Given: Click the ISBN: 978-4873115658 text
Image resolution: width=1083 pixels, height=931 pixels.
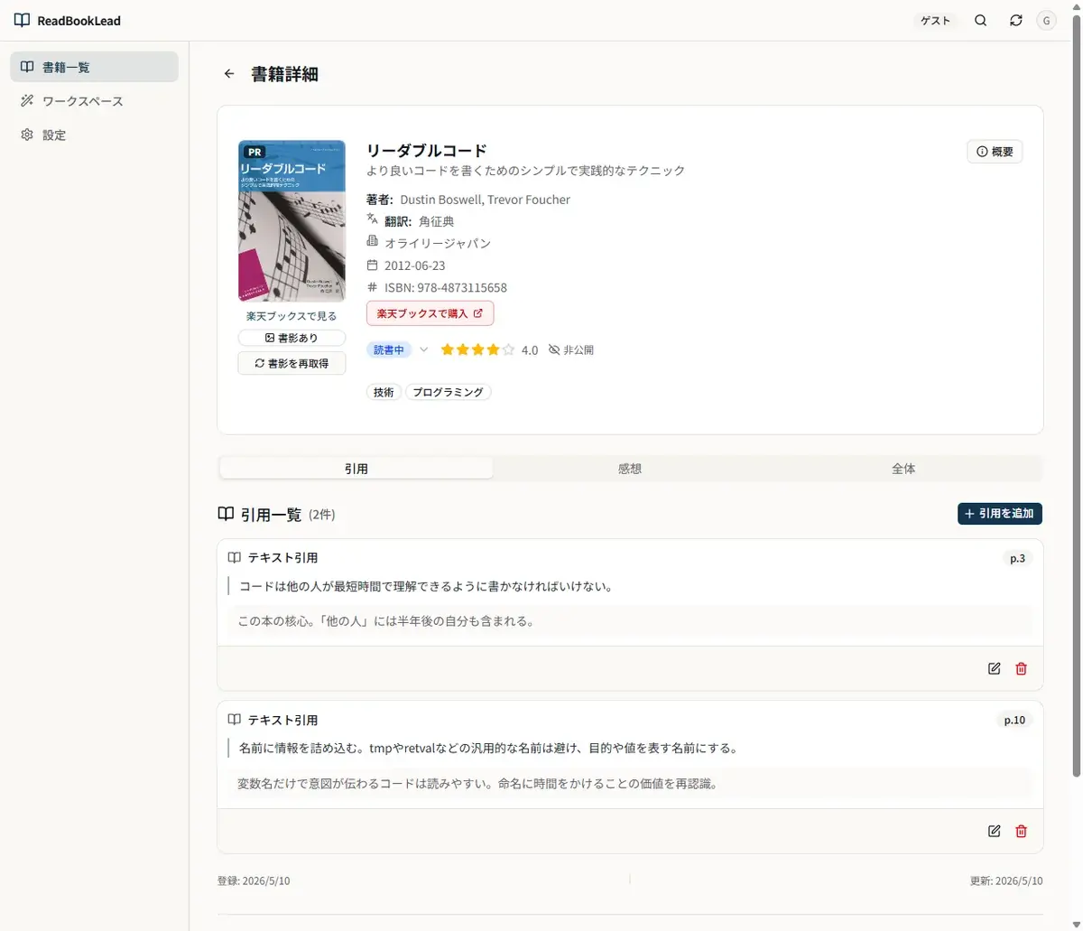Looking at the screenshot, I should 446,288.
